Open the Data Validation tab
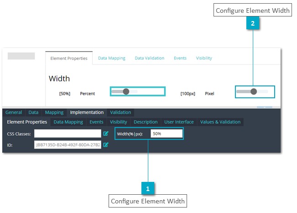This screenshot has height=213, width=297. (x=150, y=58)
